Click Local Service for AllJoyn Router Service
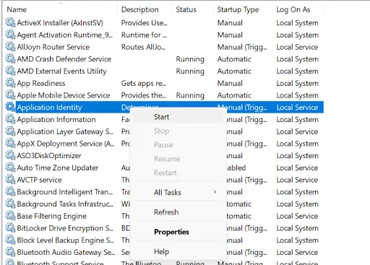Screen dimensions: 370x265 (x=297, y=47)
